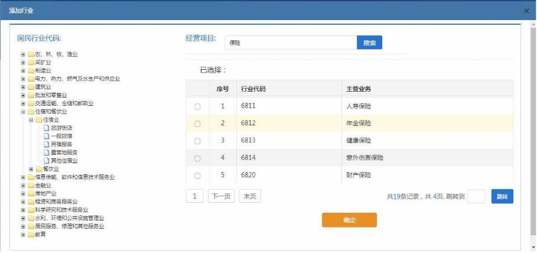Click folder icon beside 金融业

31,186
